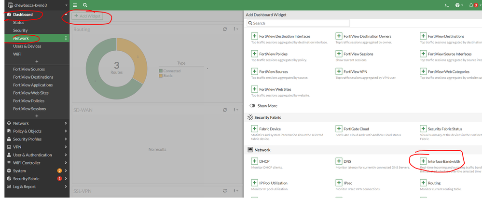Open SSL-VPN widget options menu
This screenshot has width=482, height=199.
point(236,191)
